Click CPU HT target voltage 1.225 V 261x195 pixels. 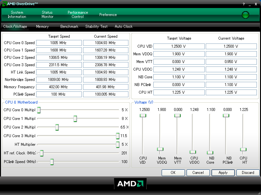click(x=179, y=92)
